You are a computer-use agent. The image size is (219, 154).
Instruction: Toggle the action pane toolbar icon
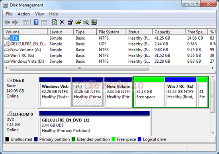point(44,22)
